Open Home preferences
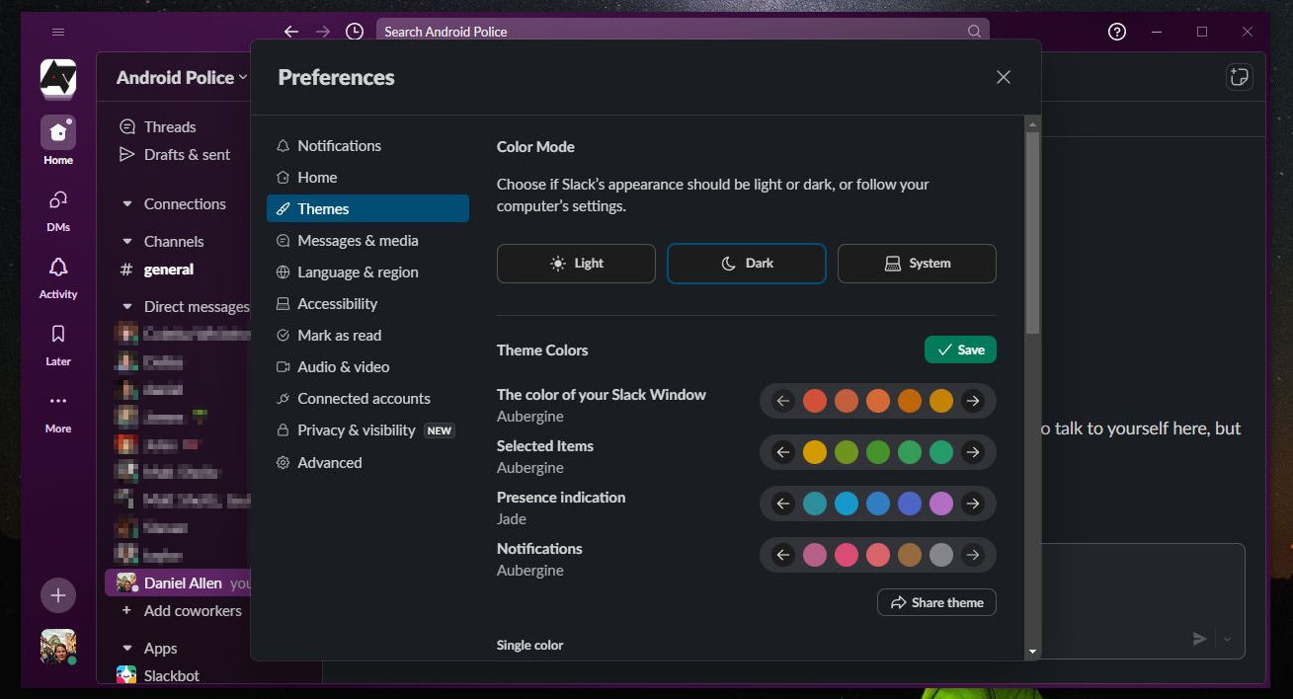Screen dimensions: 1293x699 click(x=367, y=177)
